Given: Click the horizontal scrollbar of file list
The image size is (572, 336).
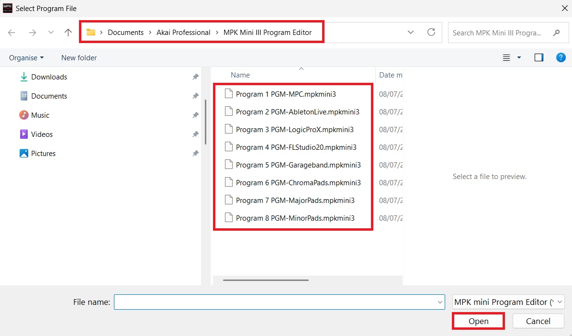Looking at the screenshot, I should pos(266,280).
